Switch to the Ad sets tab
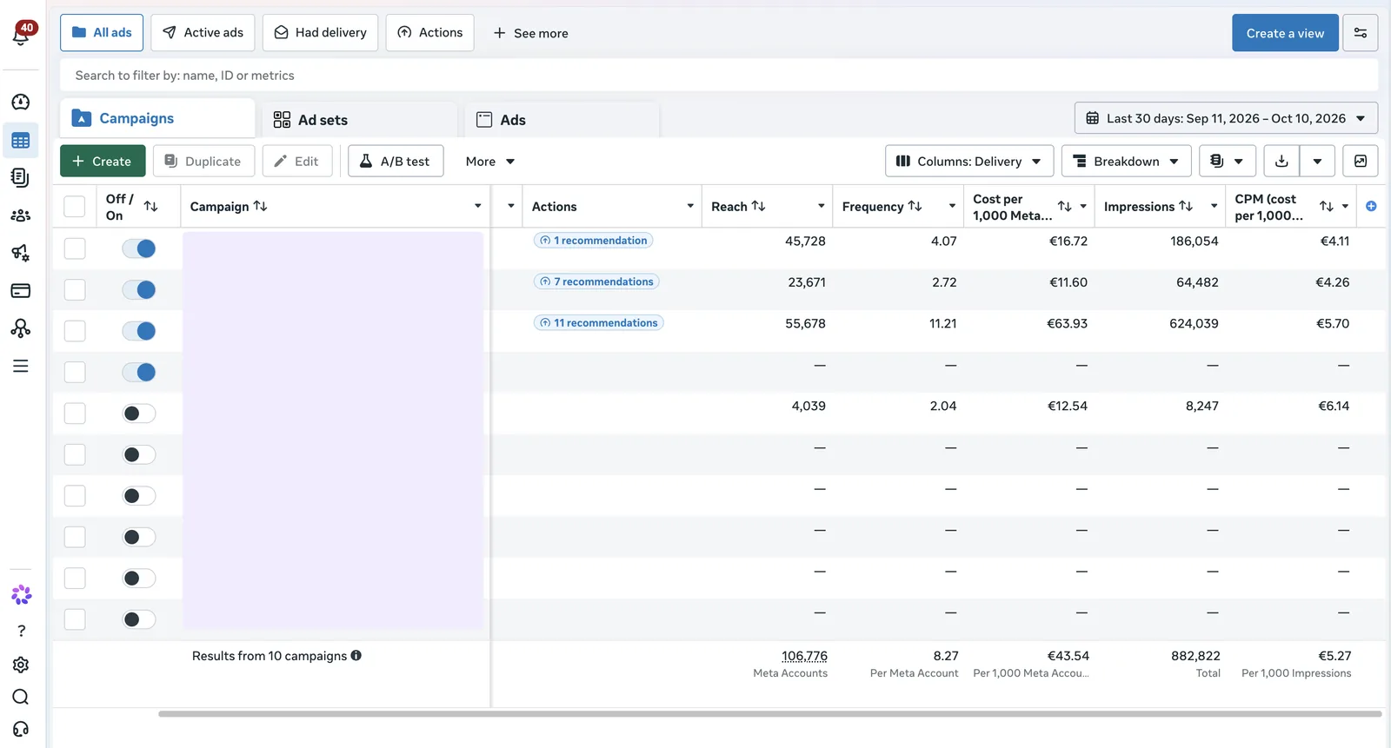 [x=360, y=120]
